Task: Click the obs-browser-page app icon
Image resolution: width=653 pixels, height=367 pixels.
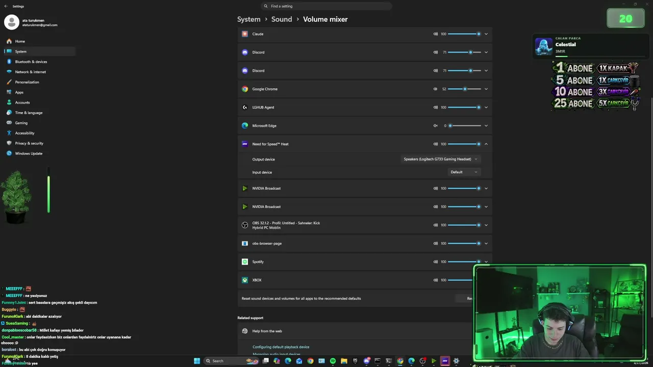Action: point(245,244)
